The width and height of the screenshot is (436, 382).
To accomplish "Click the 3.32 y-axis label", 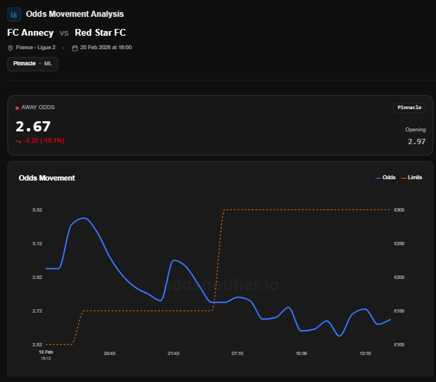I will (x=37, y=210).
